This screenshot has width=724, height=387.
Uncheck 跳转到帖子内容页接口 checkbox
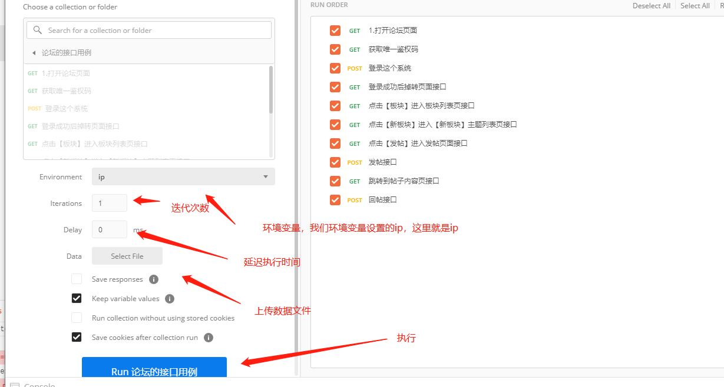coord(335,181)
